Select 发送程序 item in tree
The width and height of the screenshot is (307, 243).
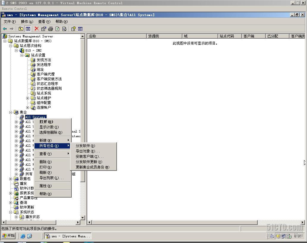(44, 64)
